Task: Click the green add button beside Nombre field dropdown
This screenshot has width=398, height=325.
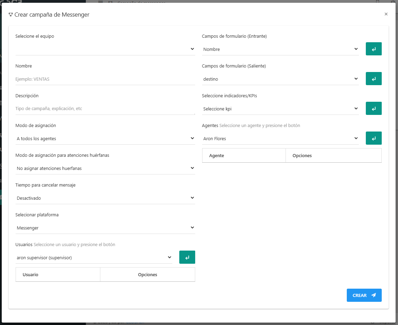Action: pos(373,49)
